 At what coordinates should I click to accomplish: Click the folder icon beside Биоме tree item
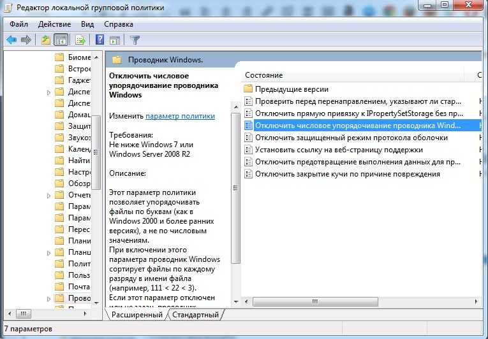pyautogui.click(x=59, y=57)
